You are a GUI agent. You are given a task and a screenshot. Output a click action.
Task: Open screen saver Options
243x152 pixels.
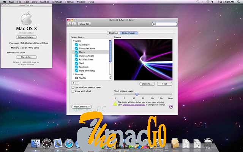point(147,84)
